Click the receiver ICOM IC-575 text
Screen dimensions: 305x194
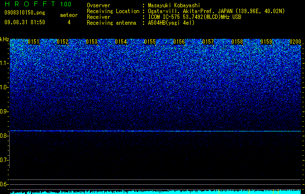[x=164, y=17]
